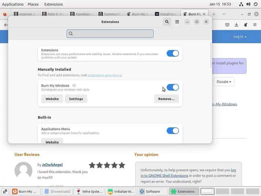Switch to Install Inst tab
Image resolution: width=261 pixels, height=196 pixels.
click(166, 14)
